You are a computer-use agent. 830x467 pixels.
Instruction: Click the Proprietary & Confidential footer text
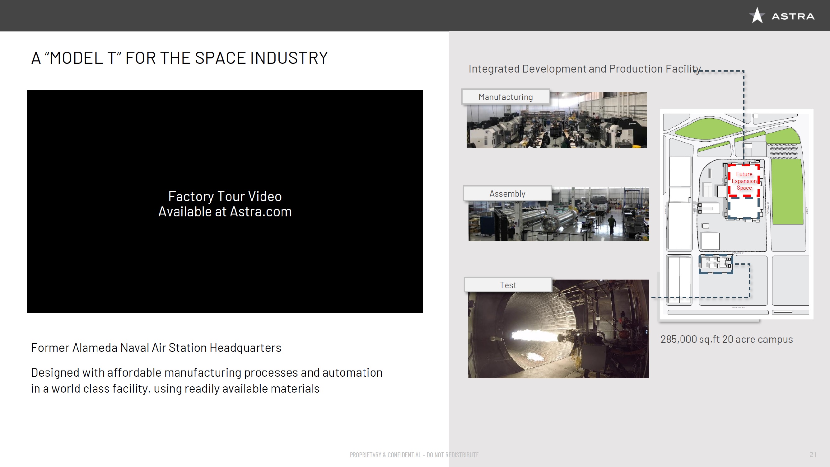tap(414, 455)
